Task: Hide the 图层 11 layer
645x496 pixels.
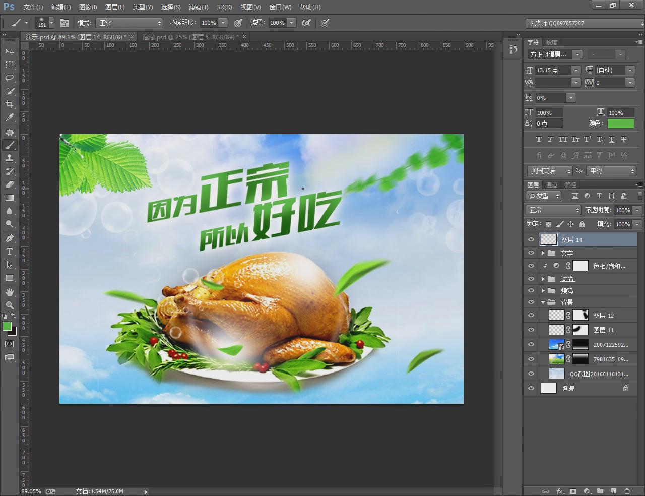Action: pos(531,330)
